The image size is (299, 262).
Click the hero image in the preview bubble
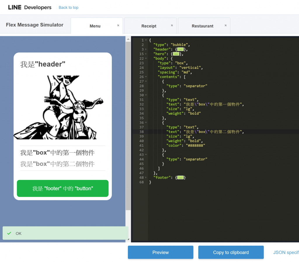pyautogui.click(x=63, y=107)
